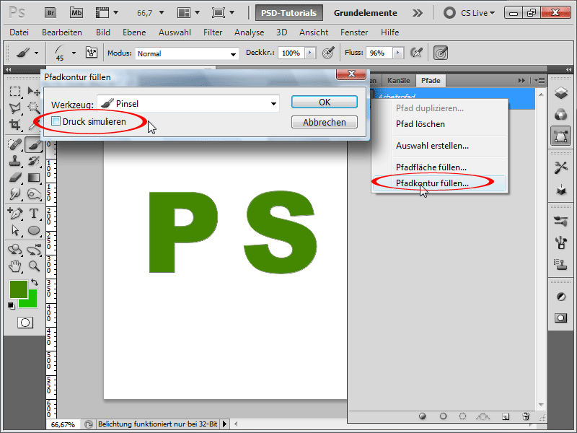Image resolution: width=577 pixels, height=433 pixels.
Task: Switch to the Kanäle tab
Action: click(398, 80)
